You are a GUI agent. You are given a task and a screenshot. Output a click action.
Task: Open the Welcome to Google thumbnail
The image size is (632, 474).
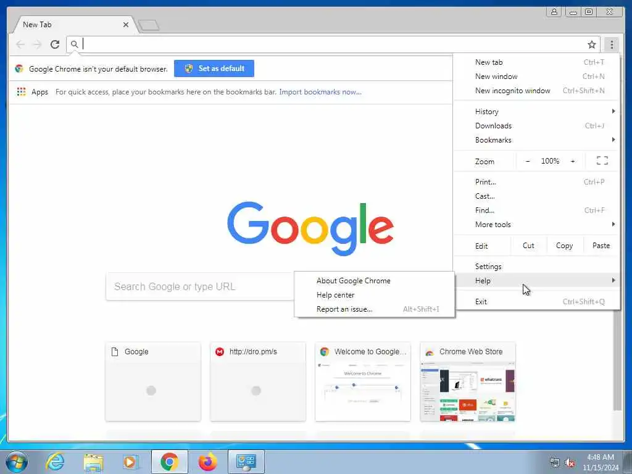pos(363,381)
